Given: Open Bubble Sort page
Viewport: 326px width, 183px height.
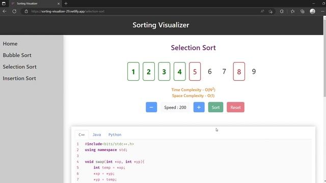Looking at the screenshot, I should 17,55.
